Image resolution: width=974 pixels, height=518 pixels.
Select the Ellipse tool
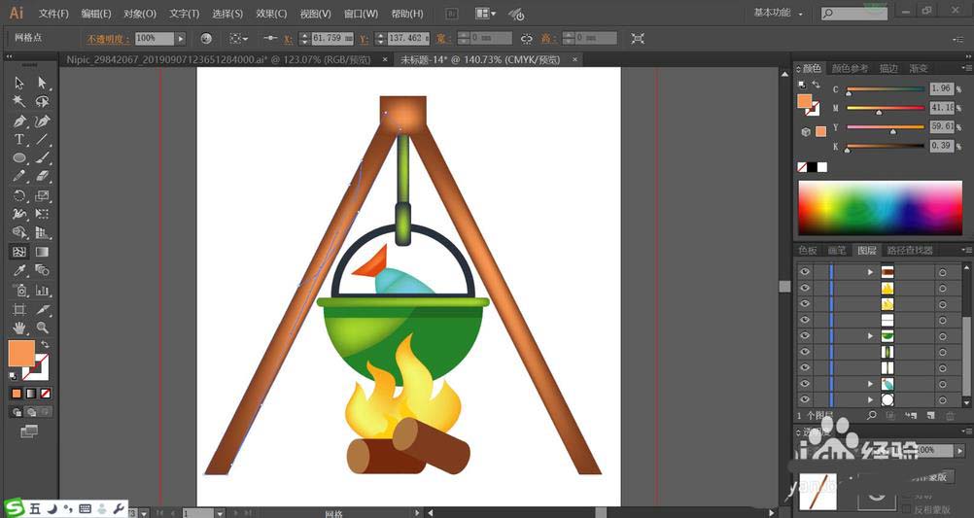tap(19, 158)
